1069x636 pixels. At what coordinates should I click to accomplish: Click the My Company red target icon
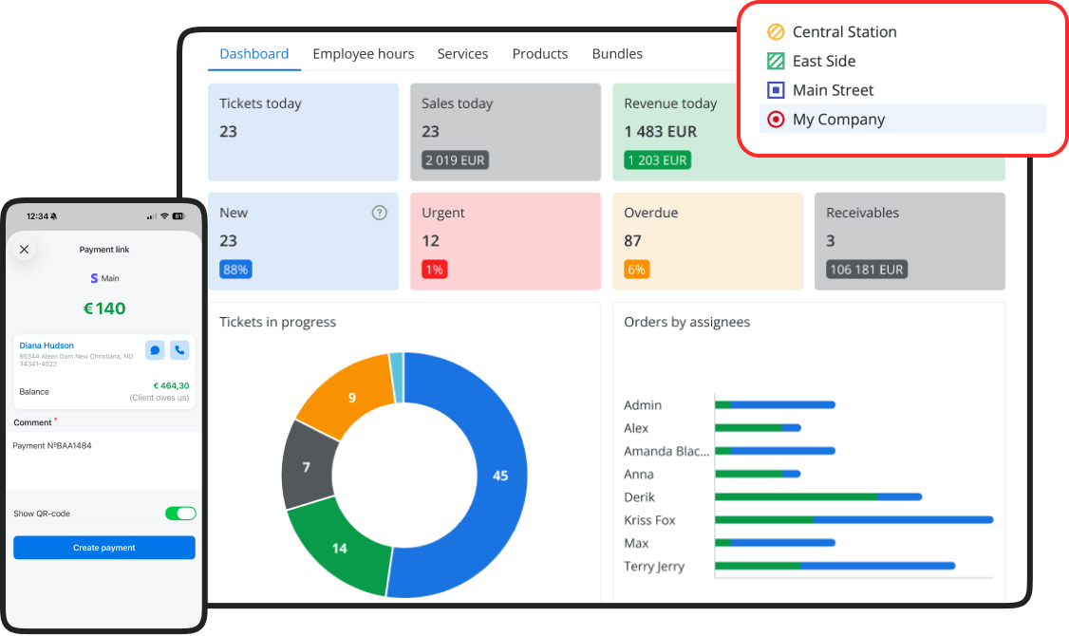click(776, 120)
